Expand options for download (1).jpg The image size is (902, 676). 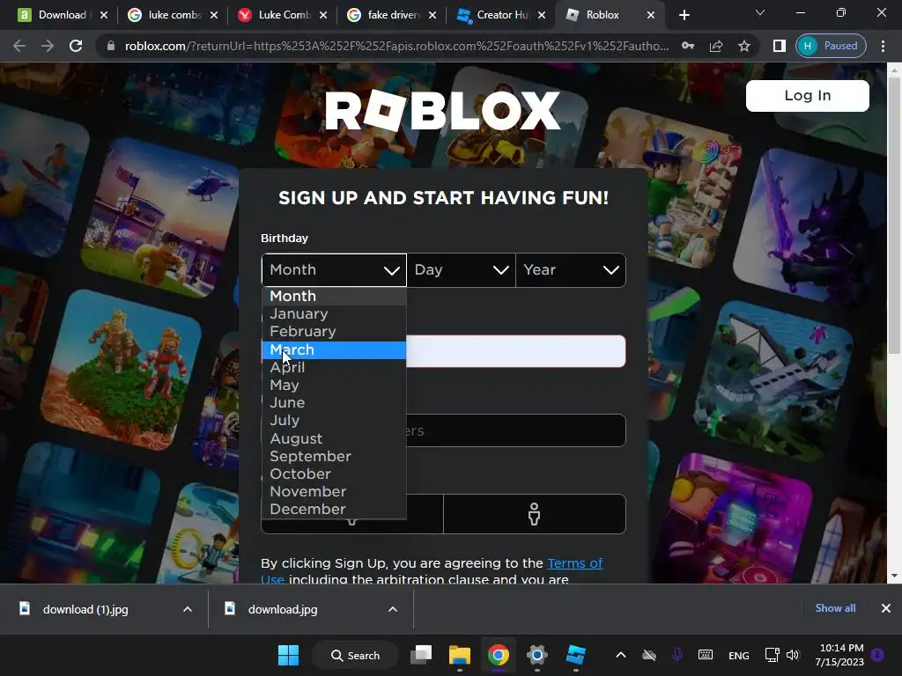188,609
